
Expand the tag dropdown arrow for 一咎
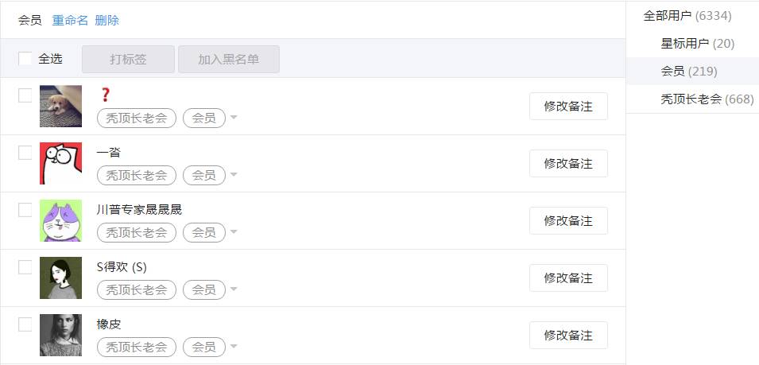(x=234, y=176)
